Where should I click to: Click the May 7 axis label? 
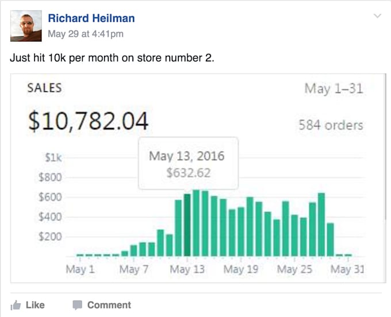point(134,269)
